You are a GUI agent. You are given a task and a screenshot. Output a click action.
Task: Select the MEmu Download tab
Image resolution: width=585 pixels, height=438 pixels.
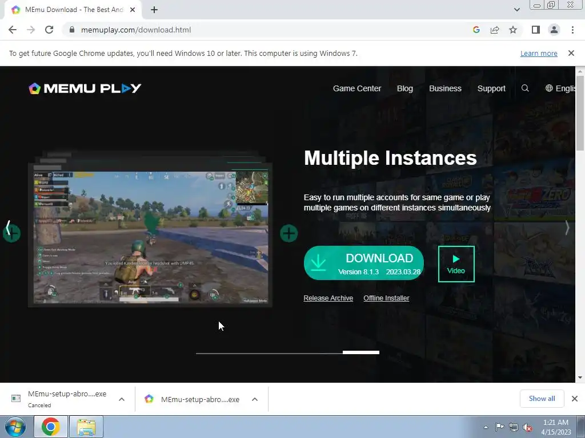74,10
